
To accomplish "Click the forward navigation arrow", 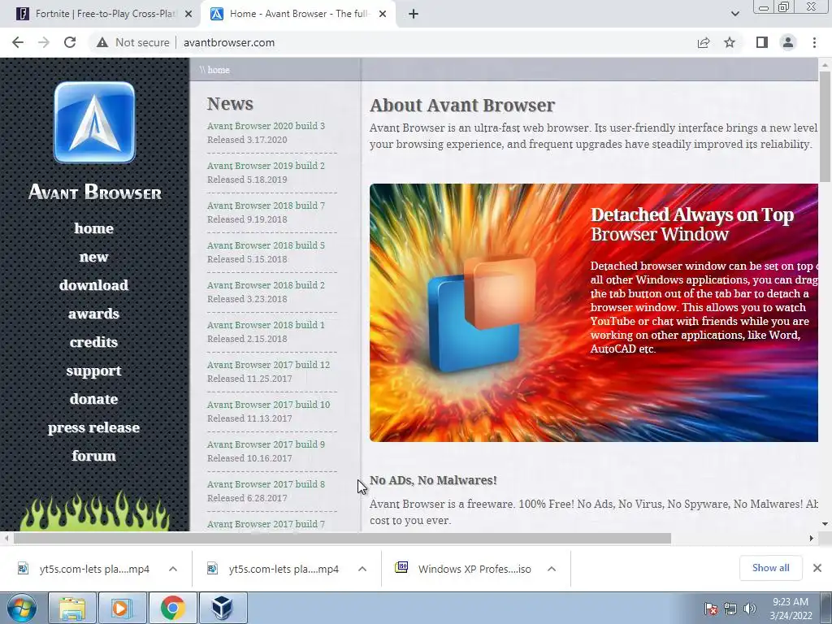I will point(44,42).
